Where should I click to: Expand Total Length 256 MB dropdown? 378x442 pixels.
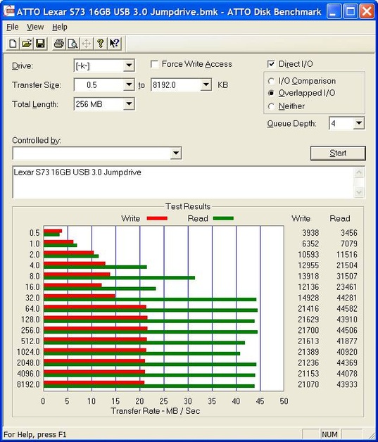coord(129,104)
